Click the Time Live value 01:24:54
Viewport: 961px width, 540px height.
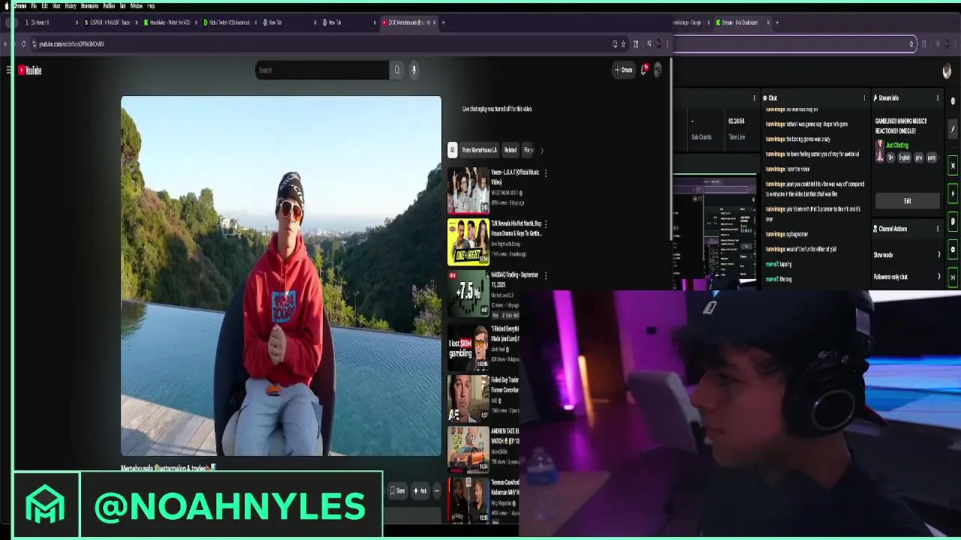tap(737, 121)
